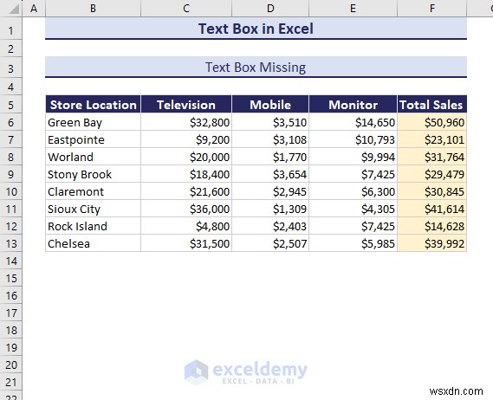
Task: Click Mobile value $3,654
Action: point(270,174)
